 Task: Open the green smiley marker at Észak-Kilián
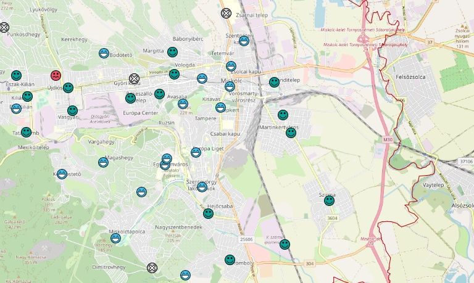(x=17, y=75)
